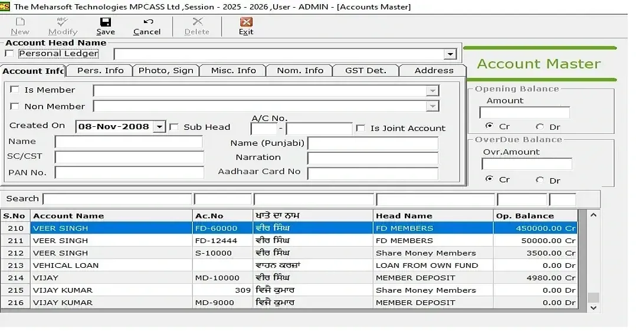Click the Ovr.Amount input field

[x=526, y=164]
